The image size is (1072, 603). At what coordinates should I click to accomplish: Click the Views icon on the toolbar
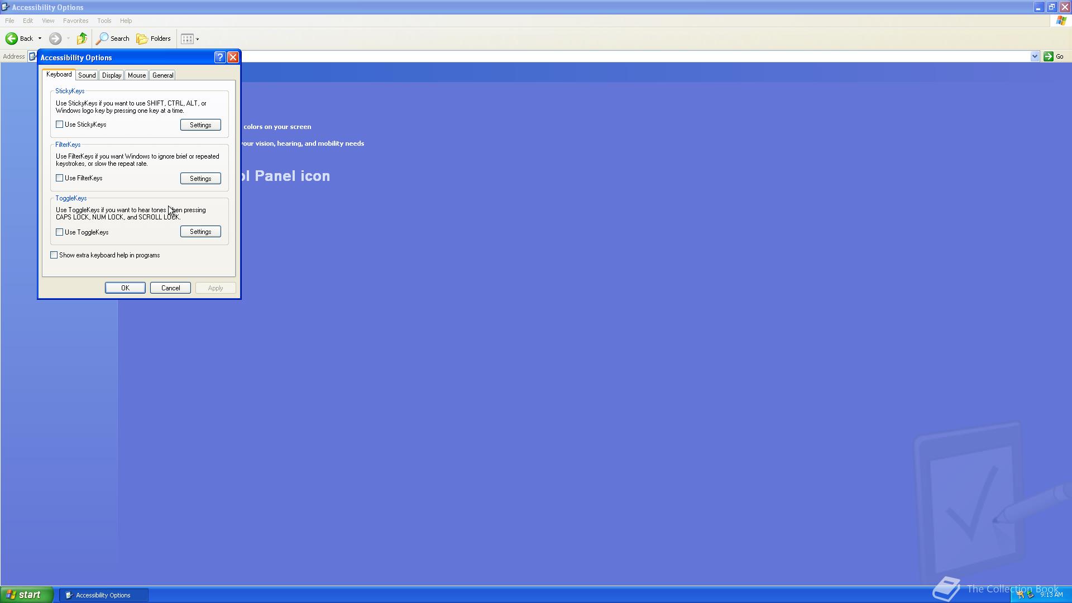coord(187,39)
